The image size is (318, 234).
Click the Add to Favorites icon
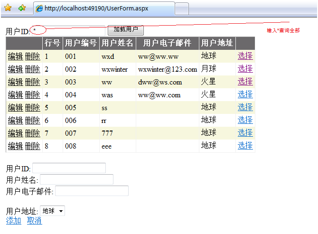[x=22, y=8]
